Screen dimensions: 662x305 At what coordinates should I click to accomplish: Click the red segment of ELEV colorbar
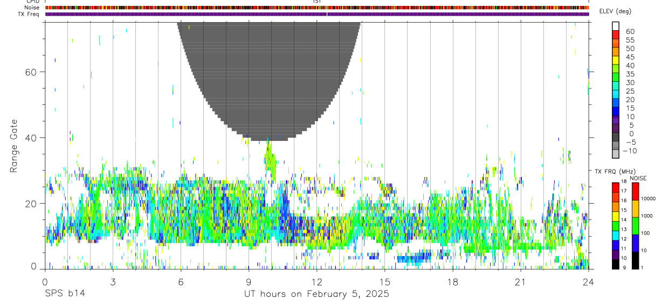616,34
